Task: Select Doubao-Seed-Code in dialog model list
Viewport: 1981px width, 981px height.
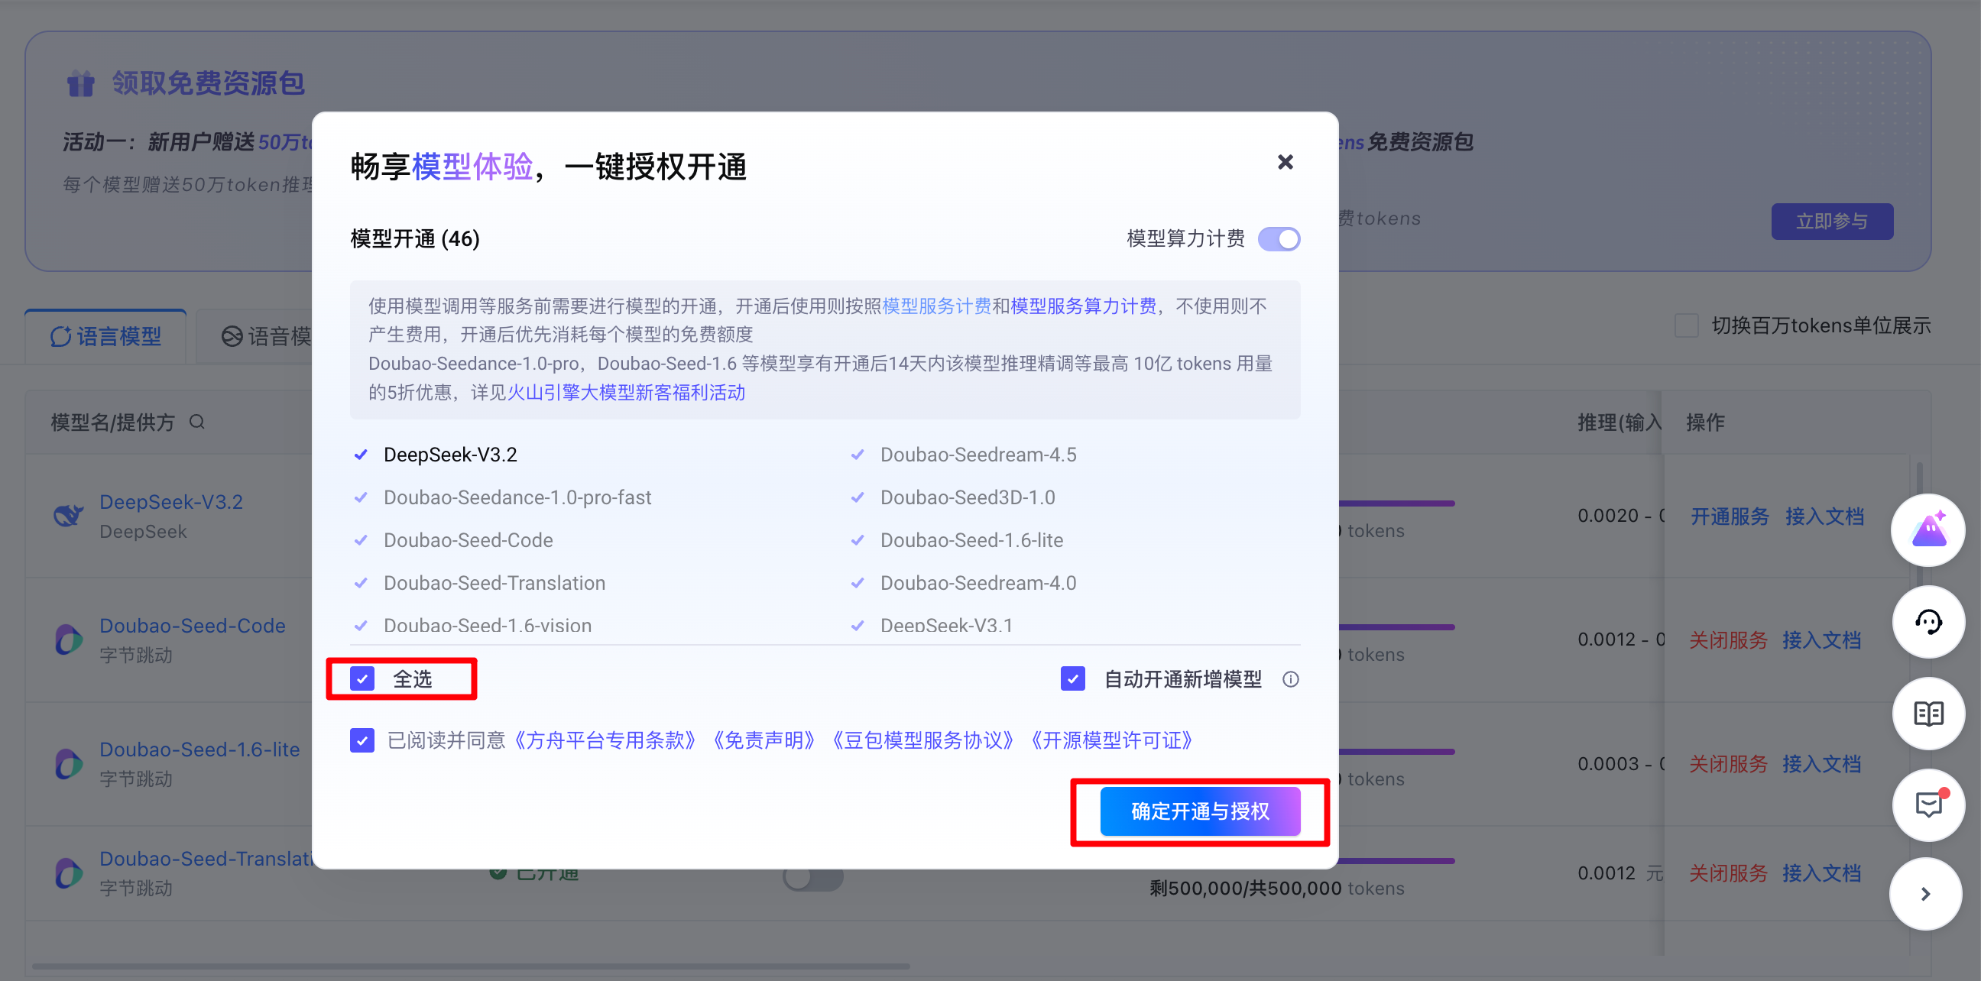Action: click(x=453, y=540)
